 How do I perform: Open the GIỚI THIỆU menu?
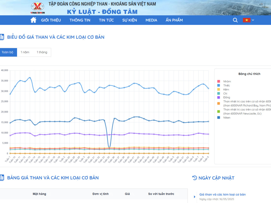point(51,20)
